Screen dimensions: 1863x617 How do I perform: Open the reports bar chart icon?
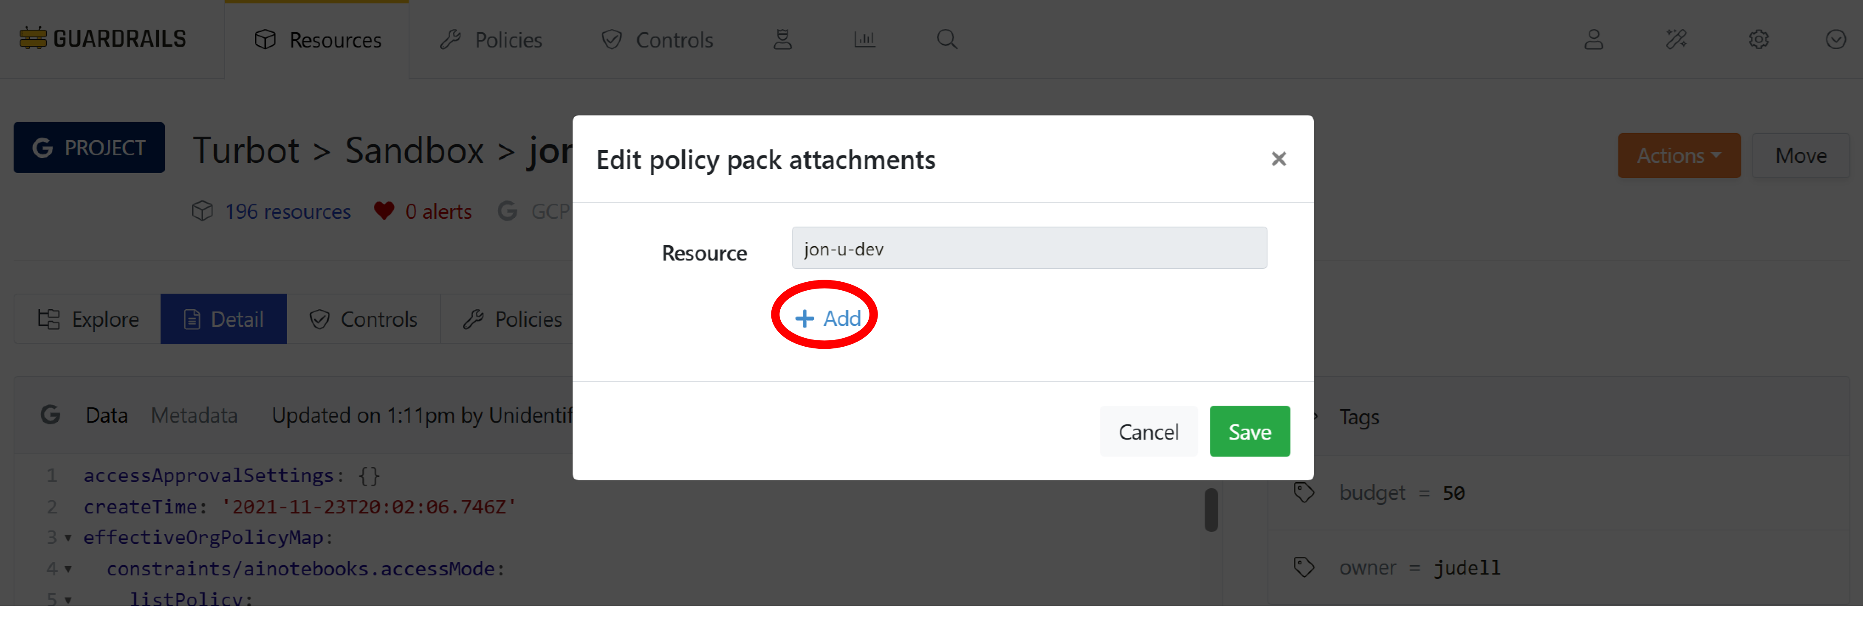click(864, 39)
